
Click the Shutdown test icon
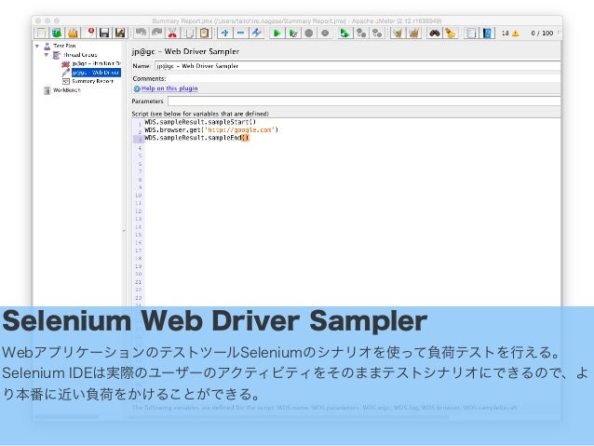click(325, 34)
